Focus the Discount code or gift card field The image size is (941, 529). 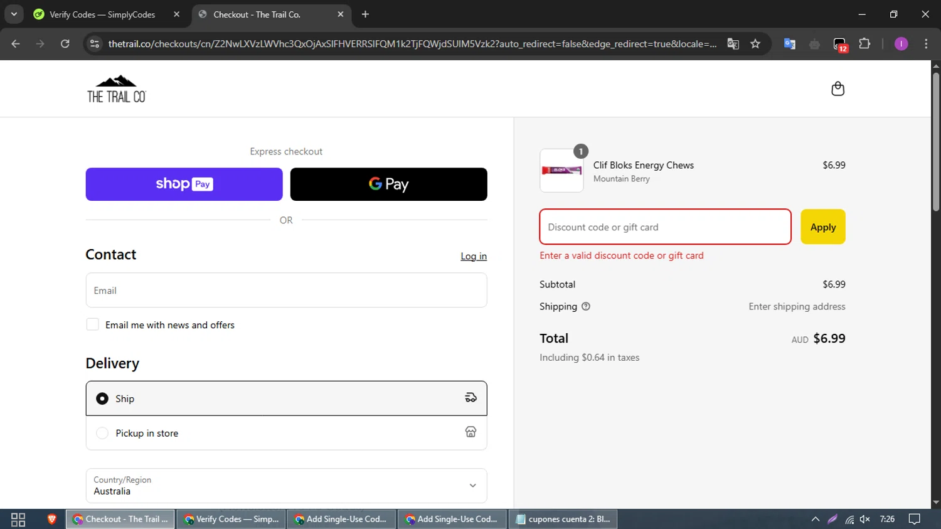click(665, 227)
